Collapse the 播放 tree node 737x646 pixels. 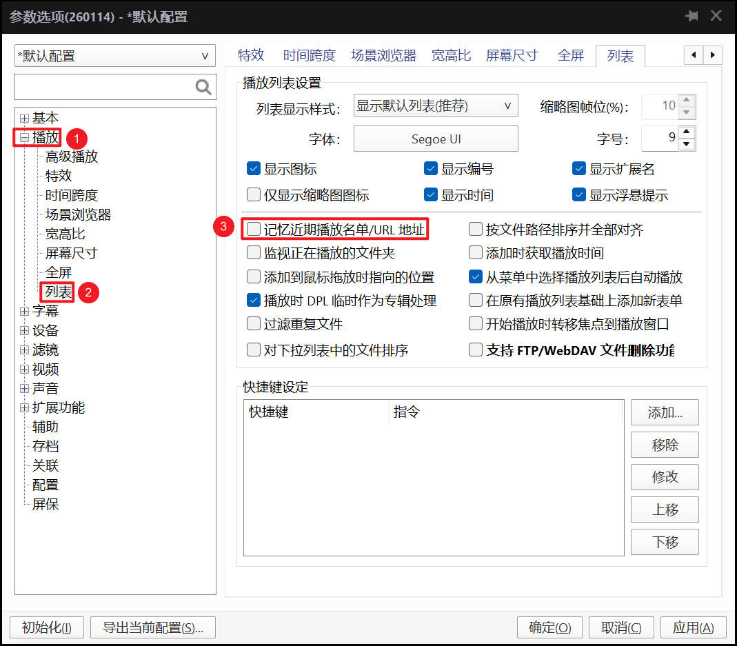[24, 138]
